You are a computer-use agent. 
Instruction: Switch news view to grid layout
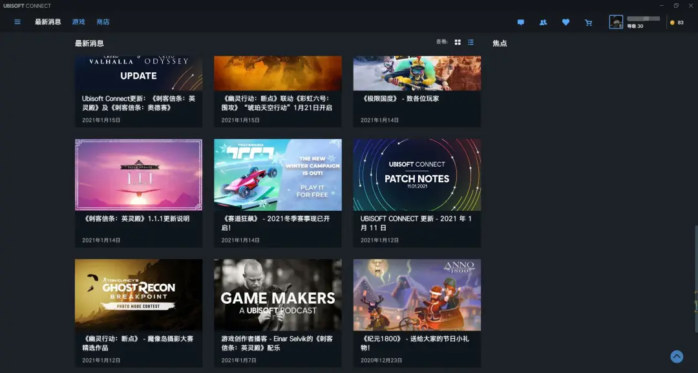458,42
